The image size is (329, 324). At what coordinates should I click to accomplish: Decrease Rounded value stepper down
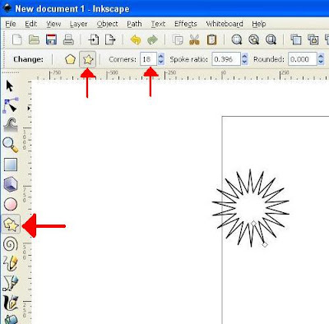point(321,62)
